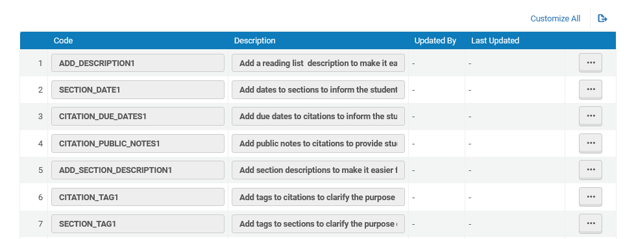Click the Customize All link
636x239 pixels.
[x=556, y=19]
